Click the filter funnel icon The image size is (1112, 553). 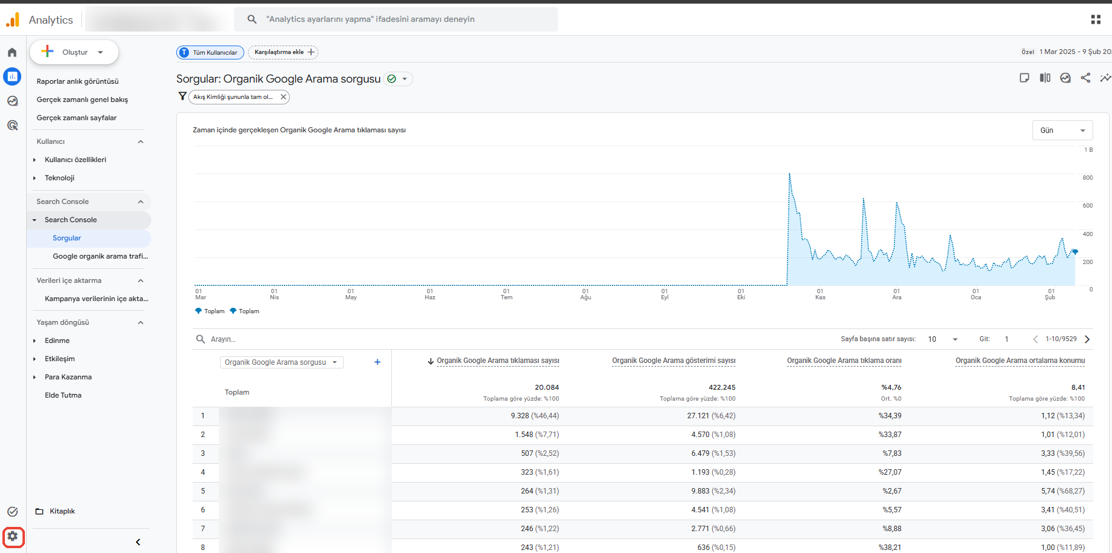(182, 96)
